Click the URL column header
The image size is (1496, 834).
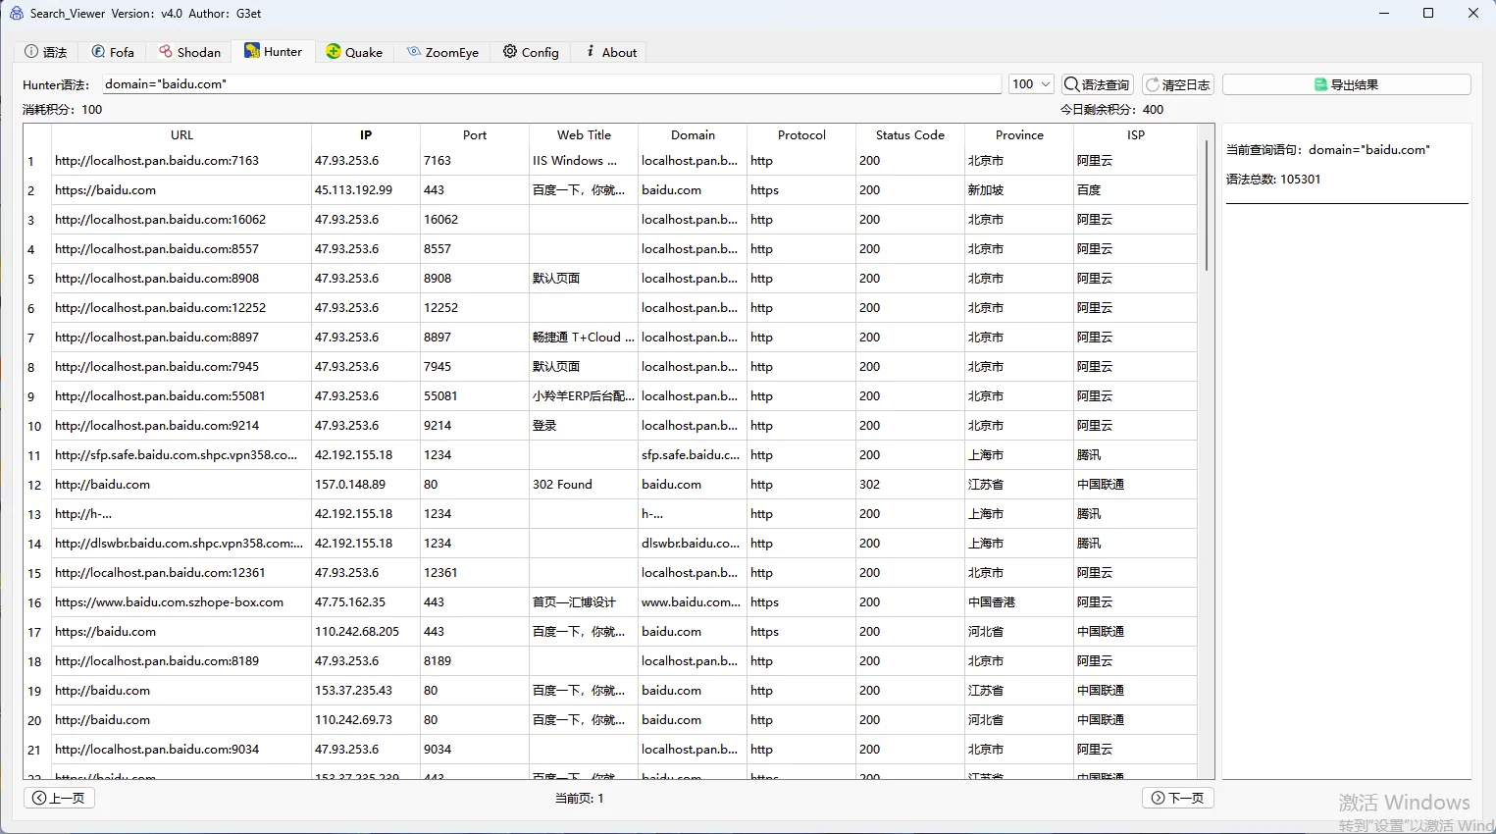point(181,135)
